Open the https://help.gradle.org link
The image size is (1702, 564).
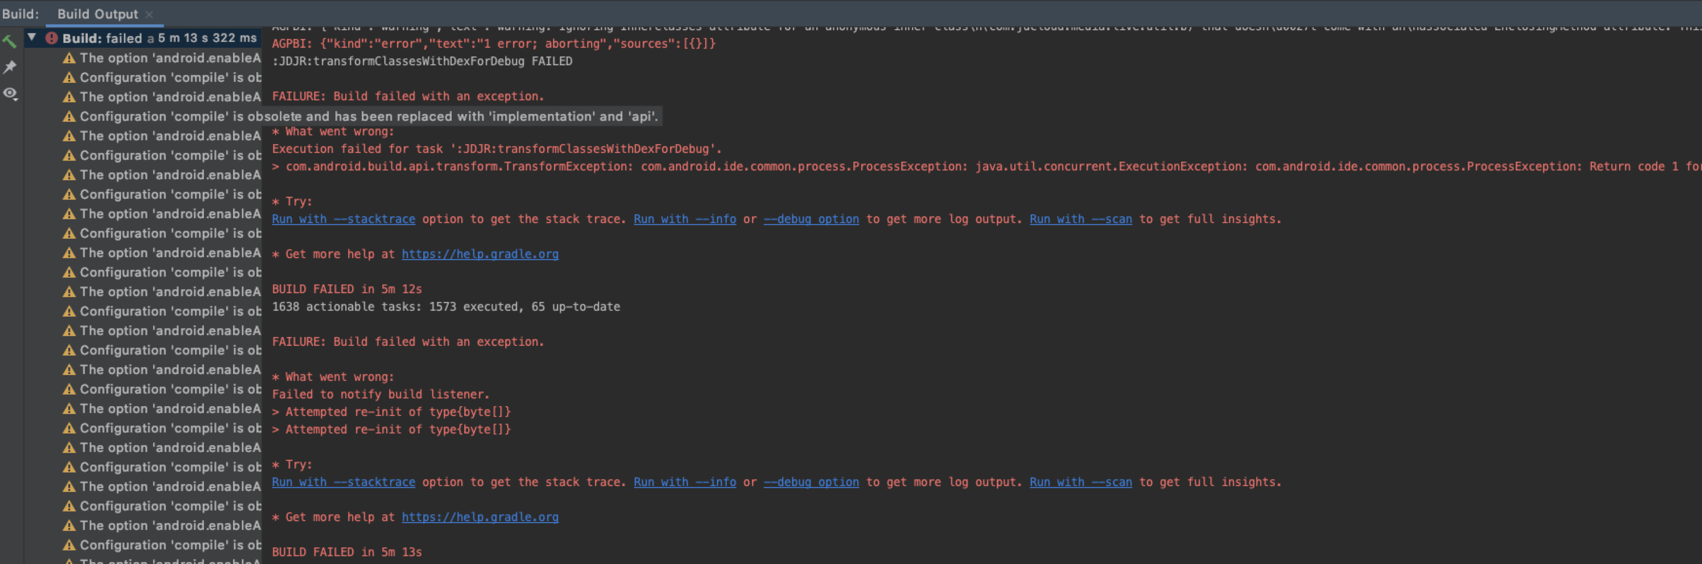[480, 253]
